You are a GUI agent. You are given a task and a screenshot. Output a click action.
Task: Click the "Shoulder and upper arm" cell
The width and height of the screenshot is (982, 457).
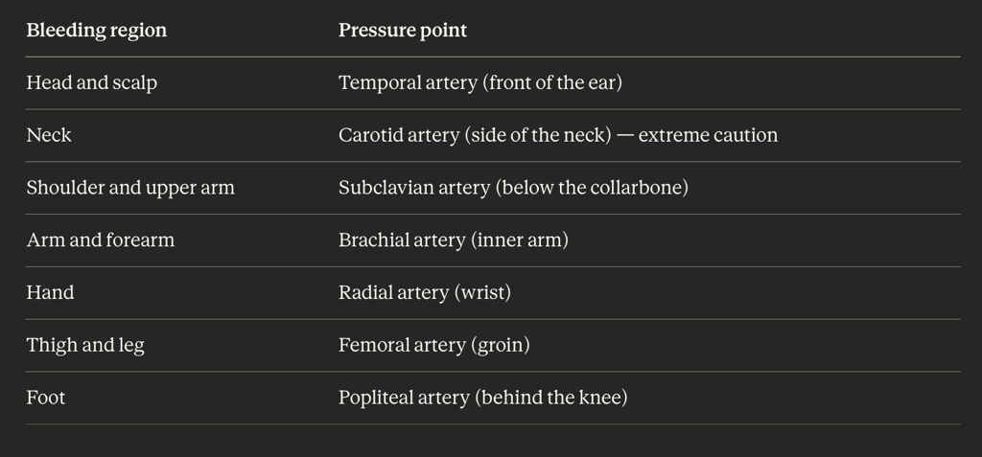[x=129, y=188]
